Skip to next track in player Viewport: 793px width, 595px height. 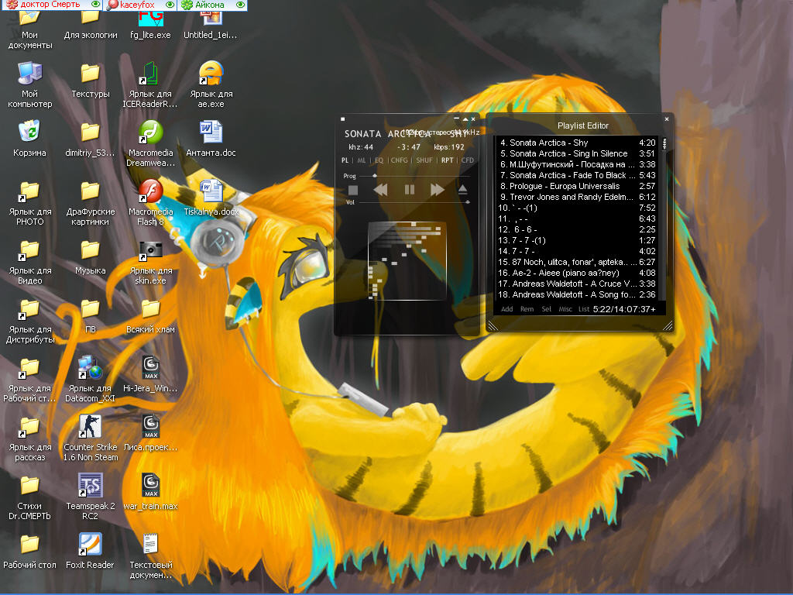click(x=438, y=190)
